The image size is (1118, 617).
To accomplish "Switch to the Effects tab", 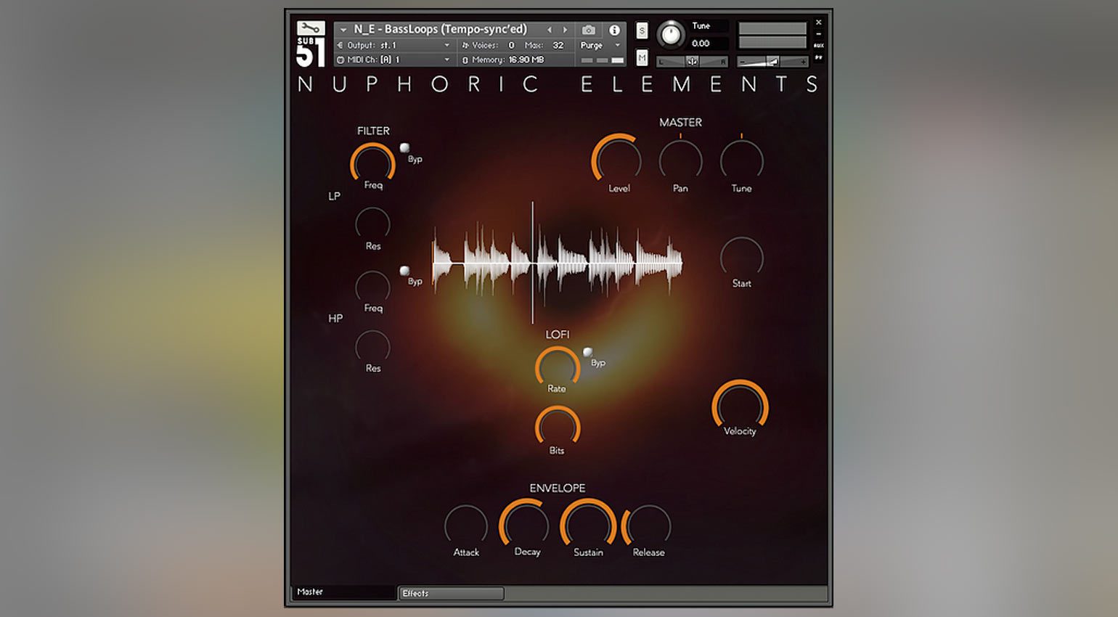I will (452, 593).
